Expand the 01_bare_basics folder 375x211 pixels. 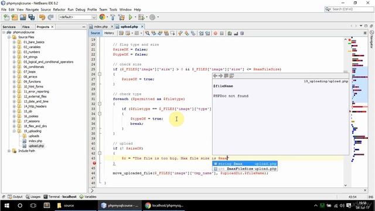14,42
